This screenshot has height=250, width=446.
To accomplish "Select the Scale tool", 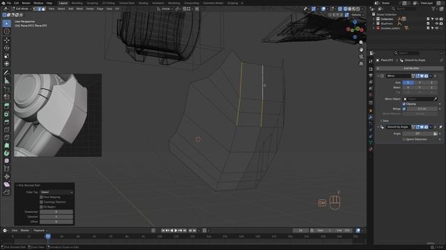I will click(x=7, y=56).
